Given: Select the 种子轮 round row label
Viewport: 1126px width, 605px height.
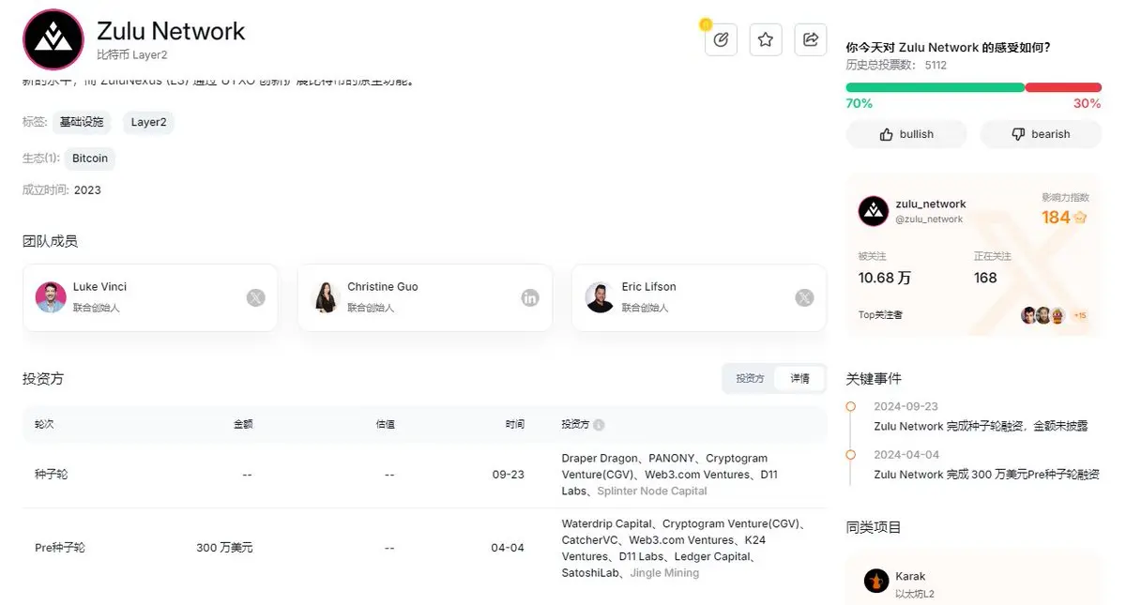Looking at the screenshot, I should point(51,475).
